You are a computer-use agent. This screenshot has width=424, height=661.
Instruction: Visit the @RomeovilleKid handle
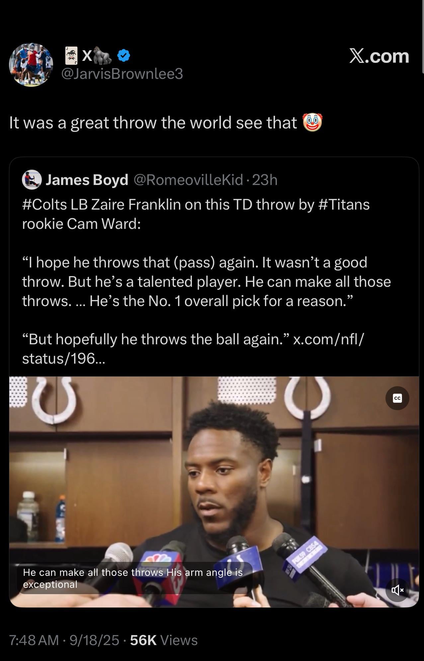(188, 180)
